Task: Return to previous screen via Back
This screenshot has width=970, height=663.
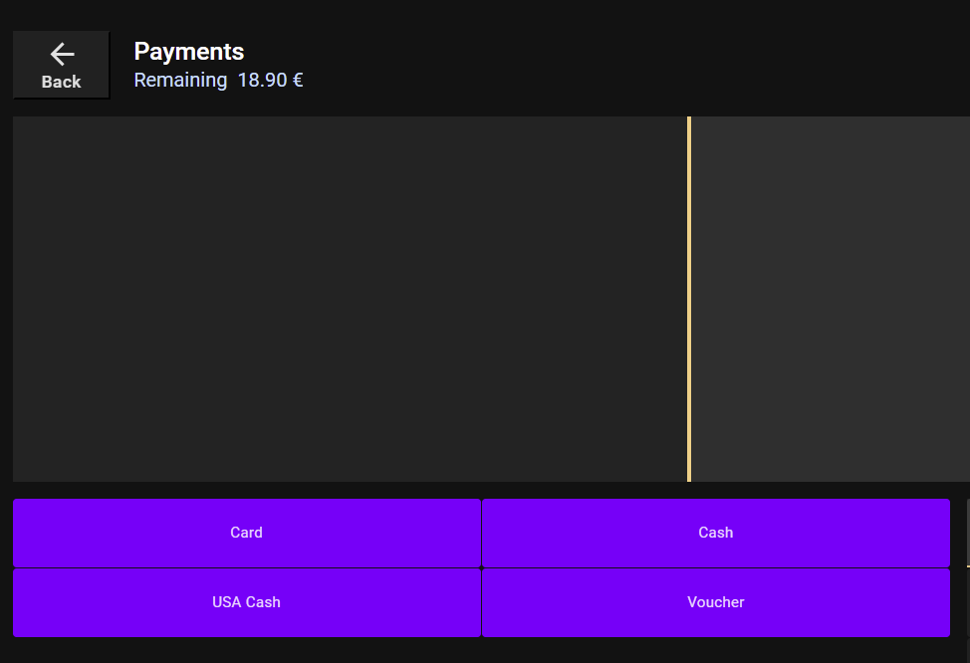Action: click(61, 65)
